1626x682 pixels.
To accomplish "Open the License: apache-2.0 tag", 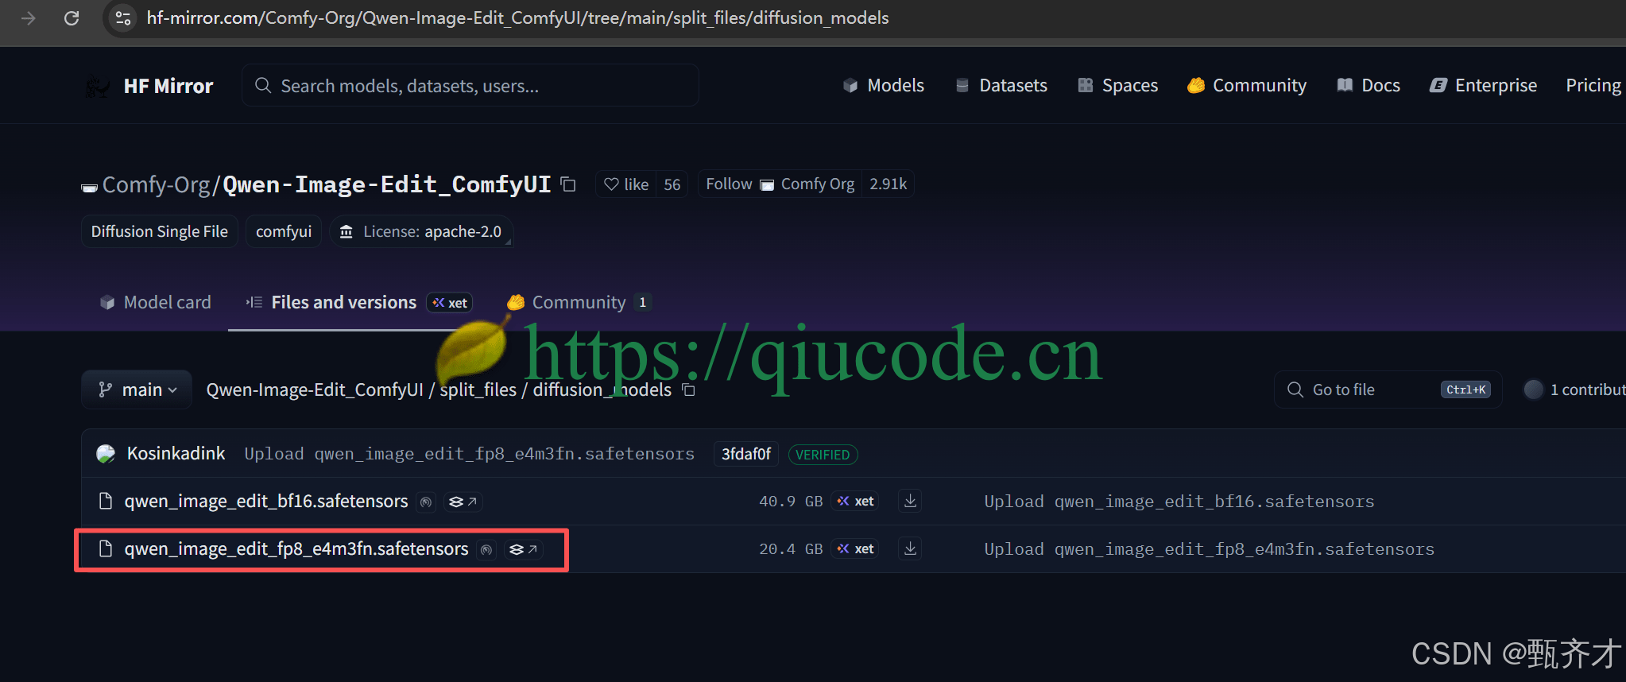I will tap(421, 231).
